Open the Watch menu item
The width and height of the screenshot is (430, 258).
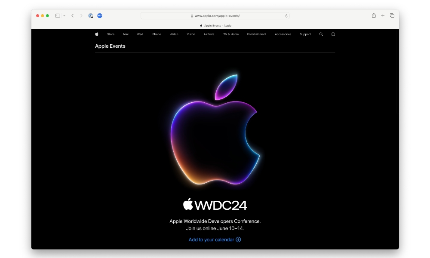[174, 34]
